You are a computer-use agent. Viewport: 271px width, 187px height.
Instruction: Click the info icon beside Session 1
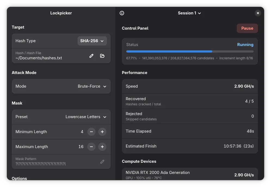pyautogui.click(x=122, y=13)
